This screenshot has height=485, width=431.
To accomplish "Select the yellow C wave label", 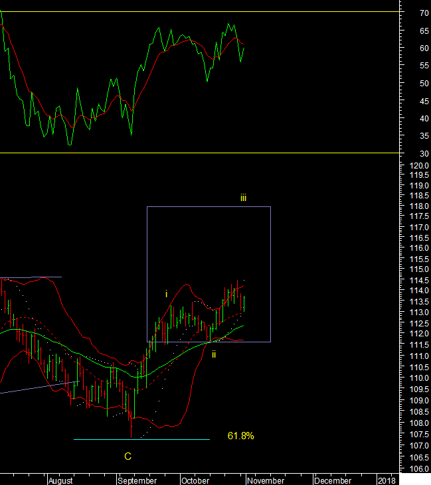I will [128, 456].
